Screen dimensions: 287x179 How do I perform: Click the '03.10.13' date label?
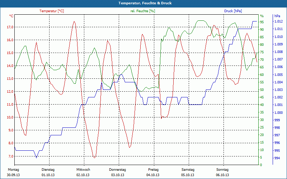coord(118,175)
